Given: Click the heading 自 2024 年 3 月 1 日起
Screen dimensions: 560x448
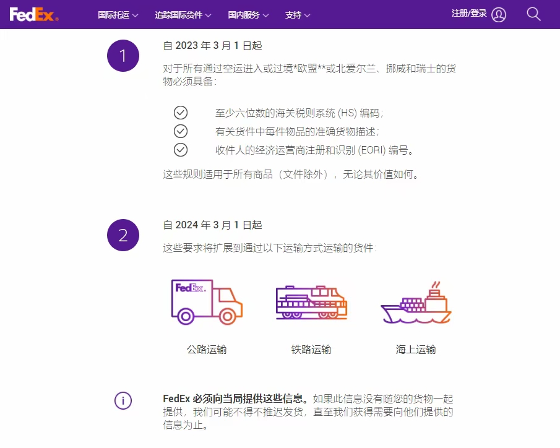Looking at the screenshot, I should pos(212,225).
